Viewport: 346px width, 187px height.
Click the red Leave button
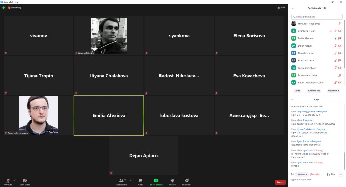pos(280,182)
